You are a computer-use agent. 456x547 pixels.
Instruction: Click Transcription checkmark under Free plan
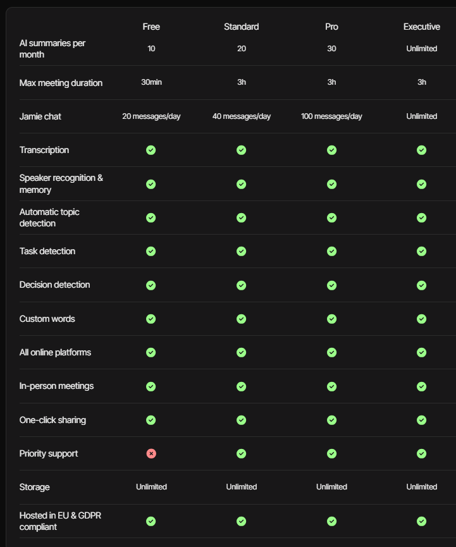(x=151, y=150)
